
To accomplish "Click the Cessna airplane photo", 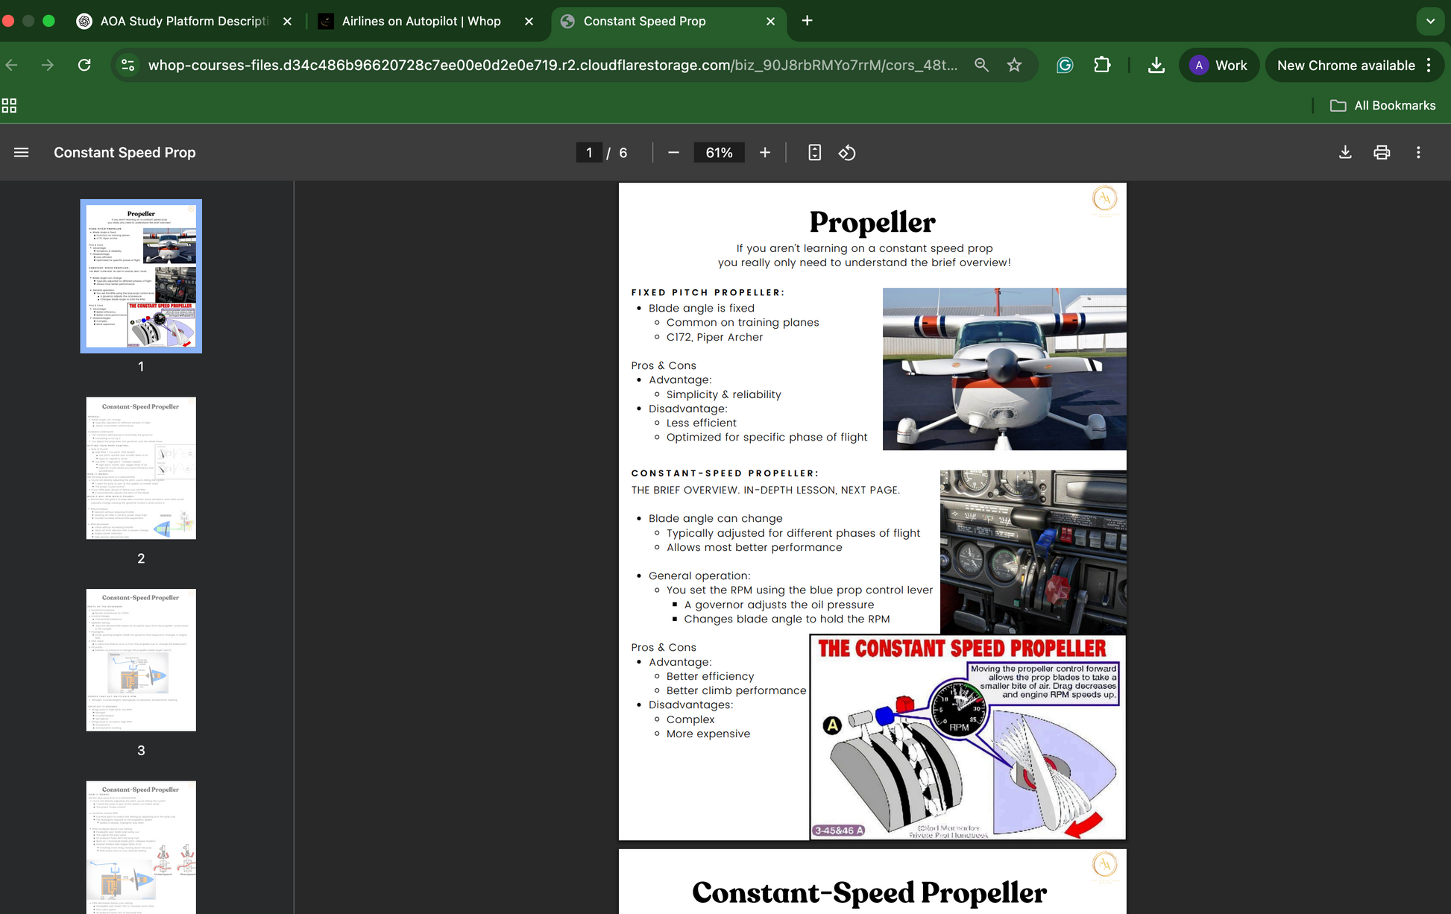I will click(x=1004, y=369).
